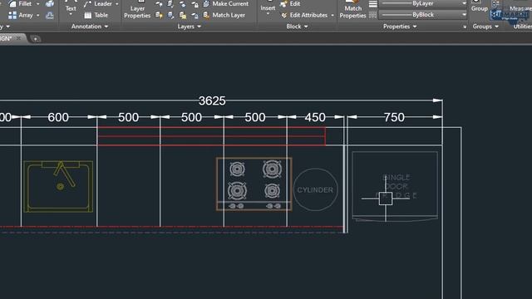Click the lineweight lines icon beside ByLayer
This screenshot has width=532, height=299.
pos(373,3)
